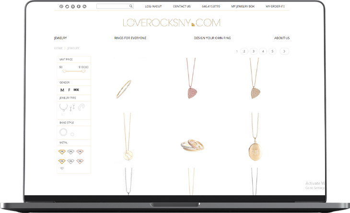350x213 pixels.
Task: Go to HOME in the breadcrumb
Action: tap(58, 48)
